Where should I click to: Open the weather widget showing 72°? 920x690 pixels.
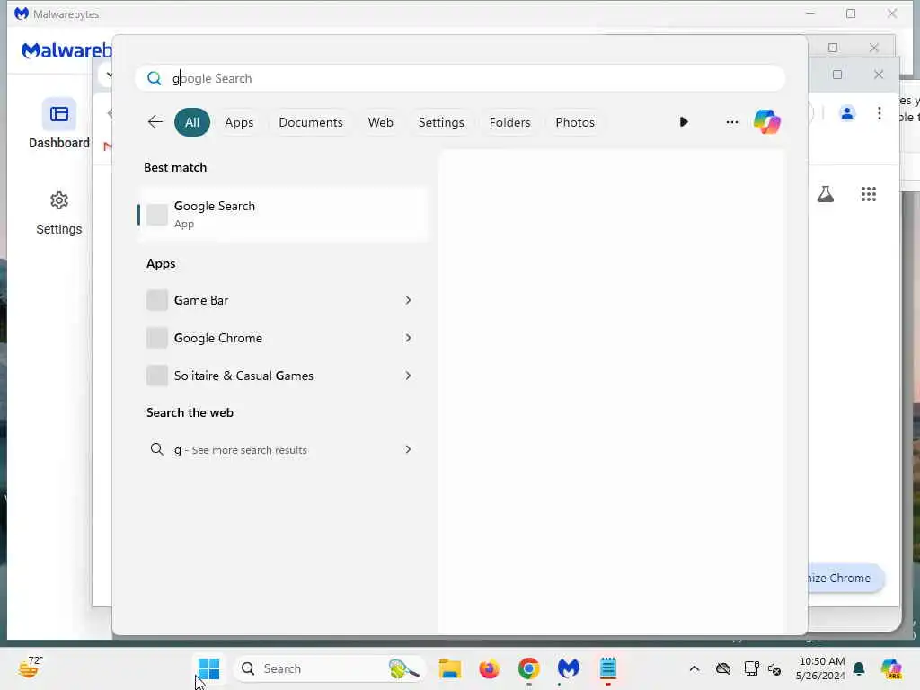click(31, 668)
